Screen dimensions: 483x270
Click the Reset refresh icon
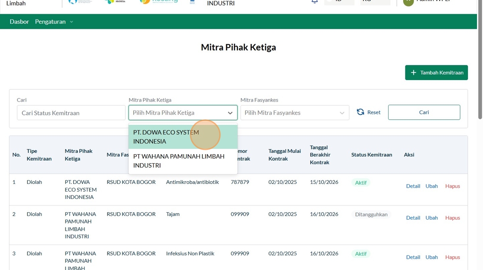[361, 112]
